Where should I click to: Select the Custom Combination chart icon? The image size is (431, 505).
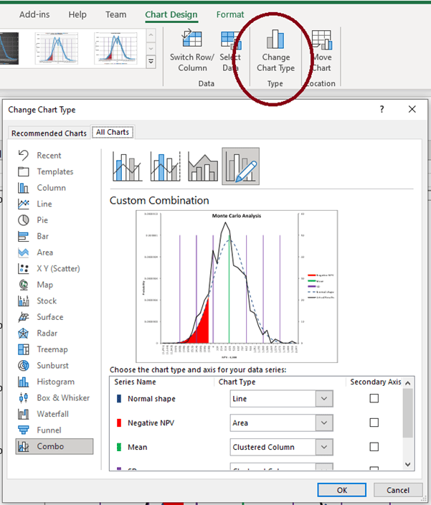pos(240,166)
